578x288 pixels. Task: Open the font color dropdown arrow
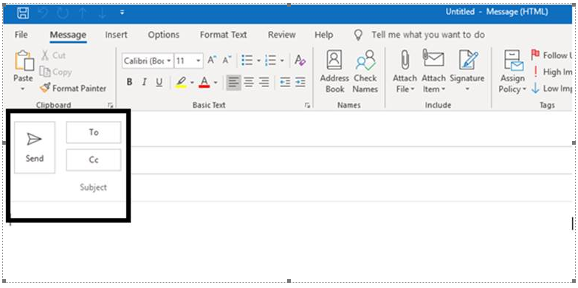pyautogui.click(x=216, y=82)
